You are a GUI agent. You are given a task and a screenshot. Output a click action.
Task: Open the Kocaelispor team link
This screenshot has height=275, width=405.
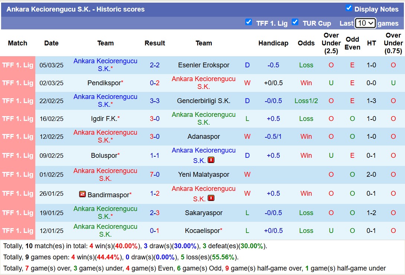(x=202, y=231)
